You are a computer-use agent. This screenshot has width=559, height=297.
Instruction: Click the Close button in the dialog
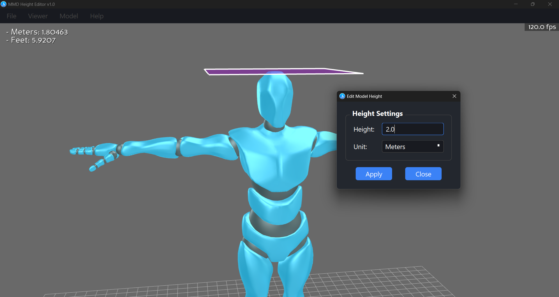423,174
